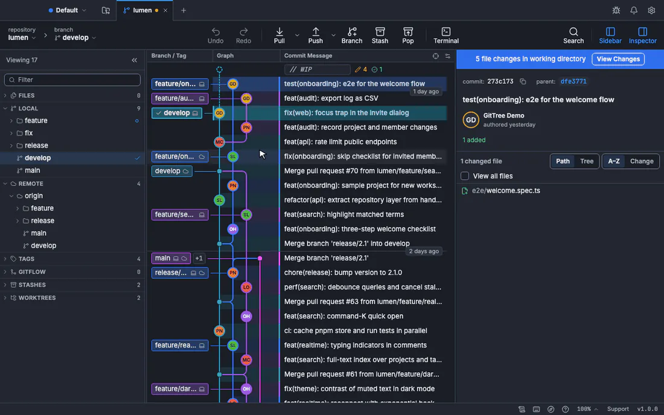Click the +1 extra refs badge

(199, 258)
